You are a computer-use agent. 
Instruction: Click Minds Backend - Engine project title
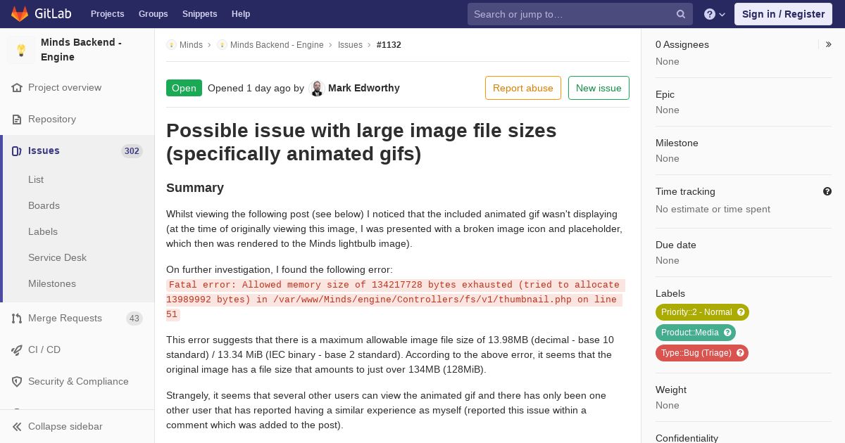coord(81,50)
